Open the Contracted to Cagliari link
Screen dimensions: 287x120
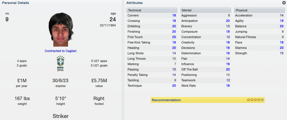61,51
